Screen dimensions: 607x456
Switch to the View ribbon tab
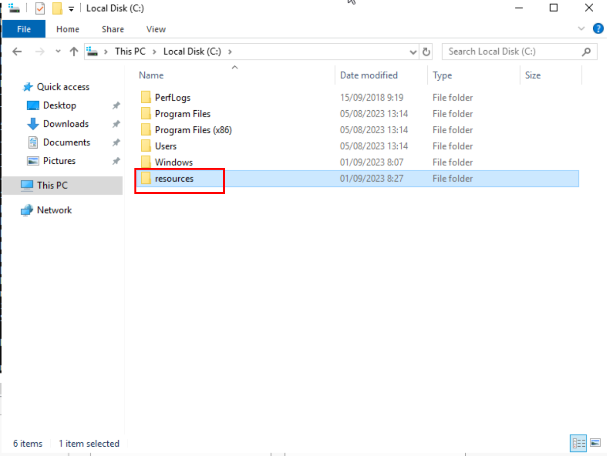coord(156,29)
